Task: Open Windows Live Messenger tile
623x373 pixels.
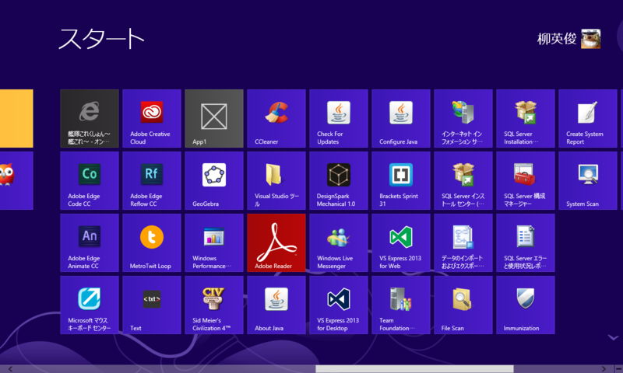Action: 339,243
